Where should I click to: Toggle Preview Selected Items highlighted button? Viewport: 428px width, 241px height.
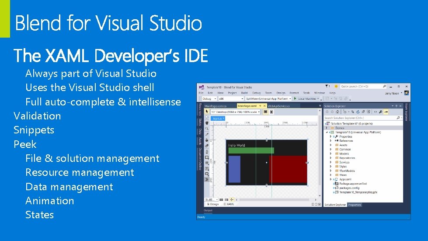386,112
